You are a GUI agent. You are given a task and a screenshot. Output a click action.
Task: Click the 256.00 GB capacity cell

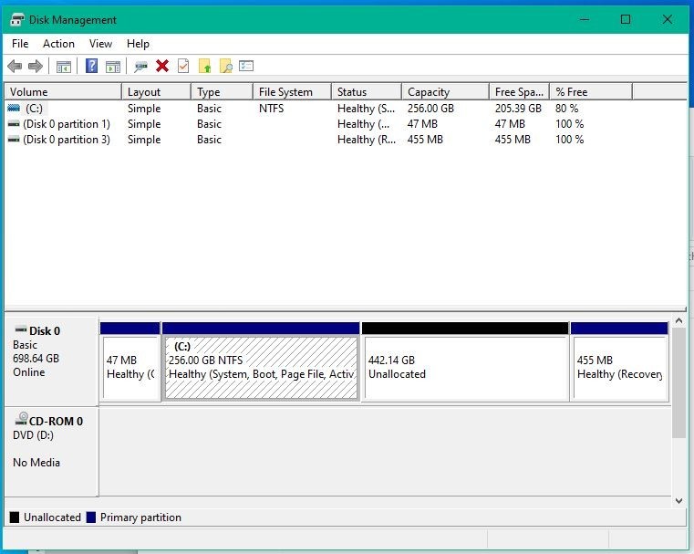coord(430,109)
